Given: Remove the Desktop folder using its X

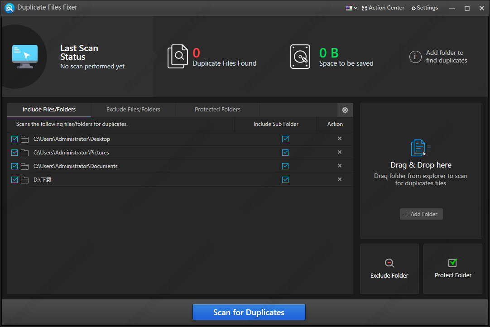Looking at the screenshot, I should click(x=340, y=139).
